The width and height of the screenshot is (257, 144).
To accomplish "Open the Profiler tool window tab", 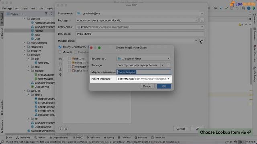I will [x=39, y=138].
